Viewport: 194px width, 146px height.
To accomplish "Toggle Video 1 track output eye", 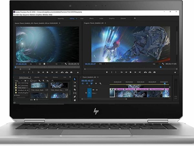I will (x=97, y=90).
